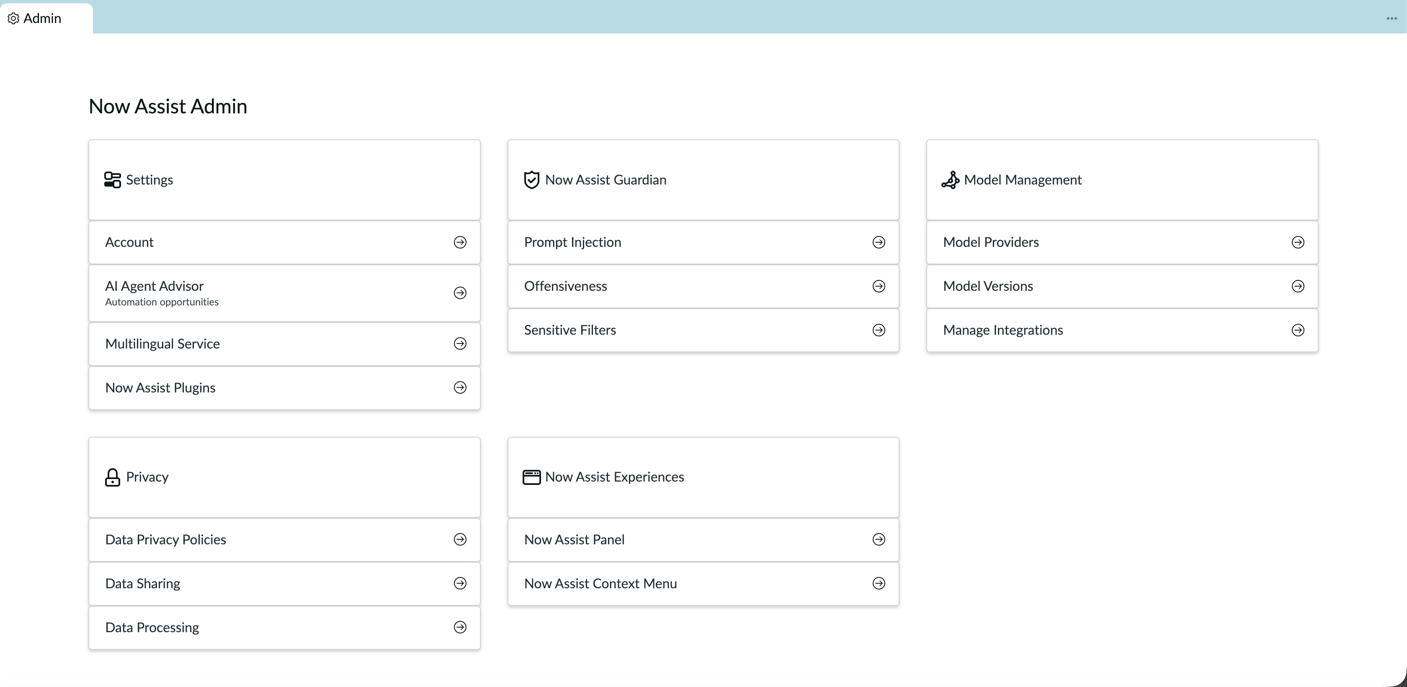1407x687 pixels.
Task: Click the 'Now Assist Admin' page heading
Action: pyautogui.click(x=167, y=106)
